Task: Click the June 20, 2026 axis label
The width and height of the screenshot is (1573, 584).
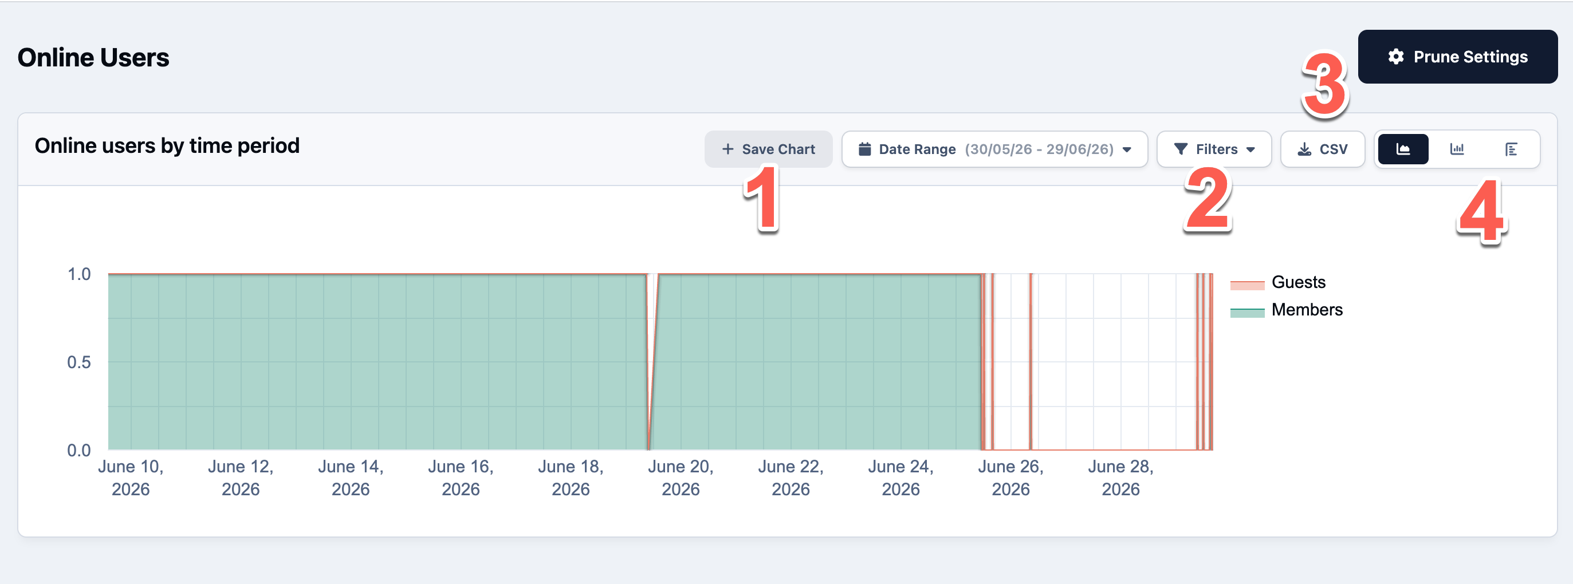Action: coord(681,477)
